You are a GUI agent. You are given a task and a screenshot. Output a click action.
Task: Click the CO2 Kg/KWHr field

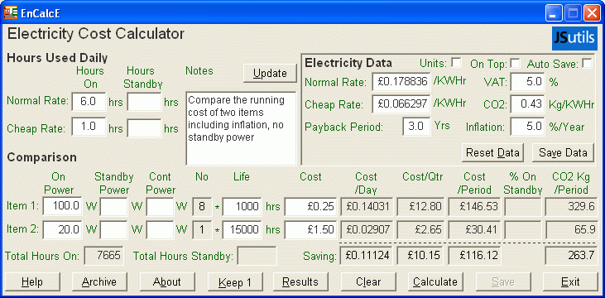tap(528, 104)
